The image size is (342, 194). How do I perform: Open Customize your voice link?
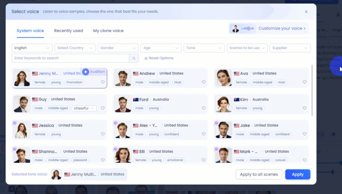282,28
